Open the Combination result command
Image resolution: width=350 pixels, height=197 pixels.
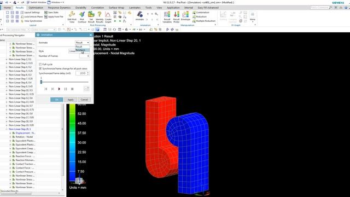click(x=201, y=13)
